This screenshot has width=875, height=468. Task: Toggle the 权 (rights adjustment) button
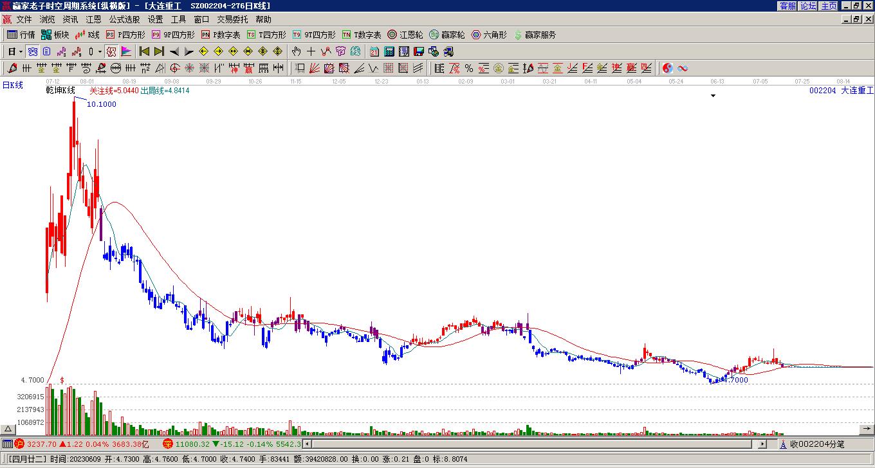[111, 51]
